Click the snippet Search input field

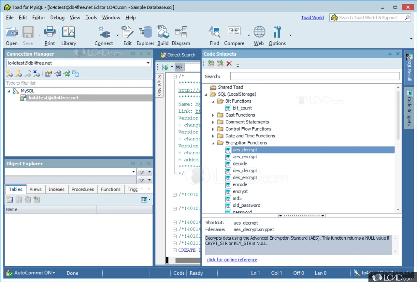click(x=314, y=76)
